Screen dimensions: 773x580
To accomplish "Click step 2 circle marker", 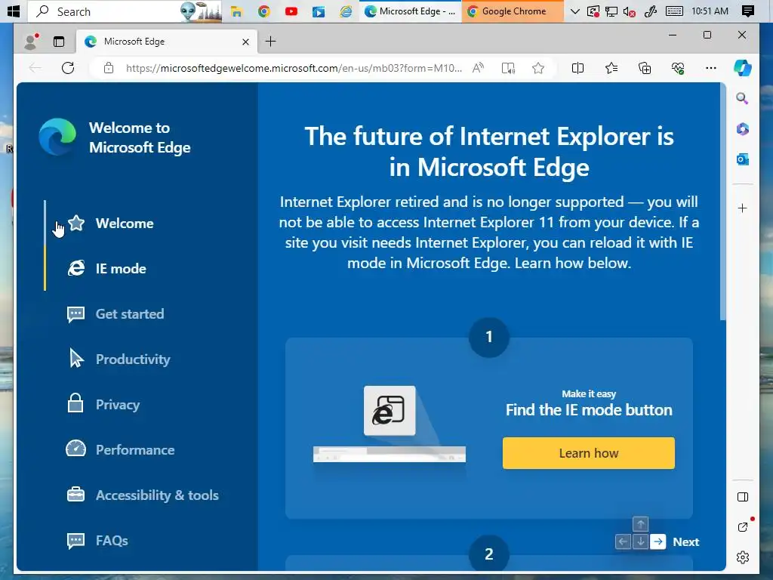I will (x=488, y=554).
